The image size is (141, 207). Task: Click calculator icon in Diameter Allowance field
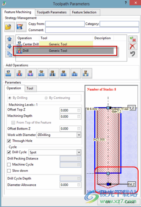79,185
